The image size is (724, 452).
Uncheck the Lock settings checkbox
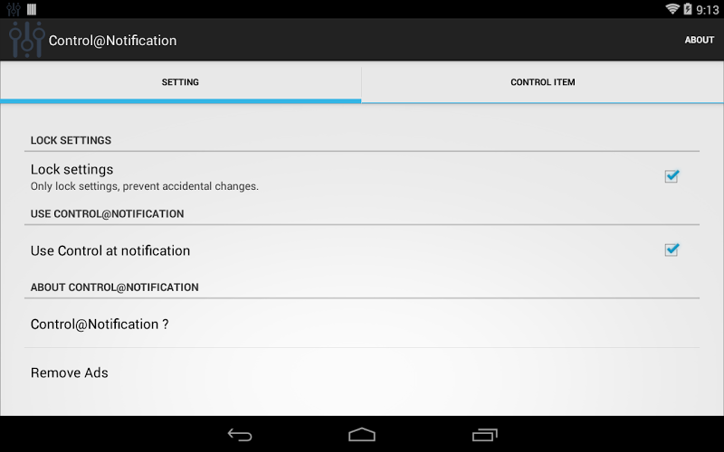672,175
